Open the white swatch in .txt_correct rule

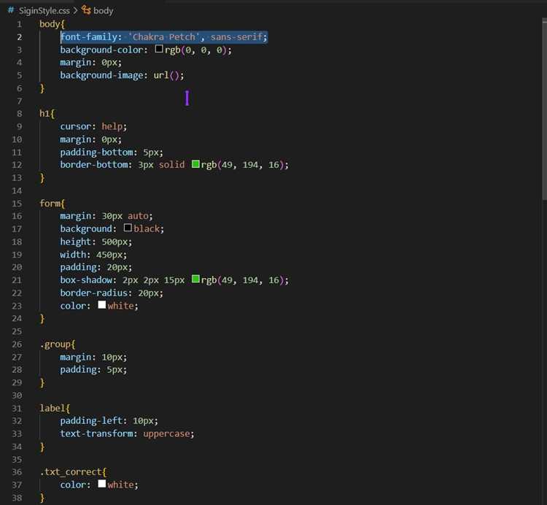click(101, 484)
